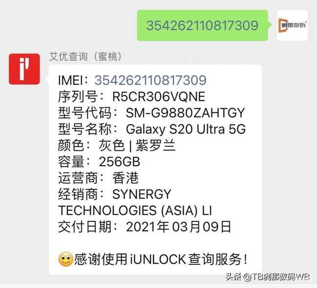This screenshot has width=317, height=288.
Task: Tap the green sent IMEI message bubble
Action: pyautogui.click(x=203, y=25)
